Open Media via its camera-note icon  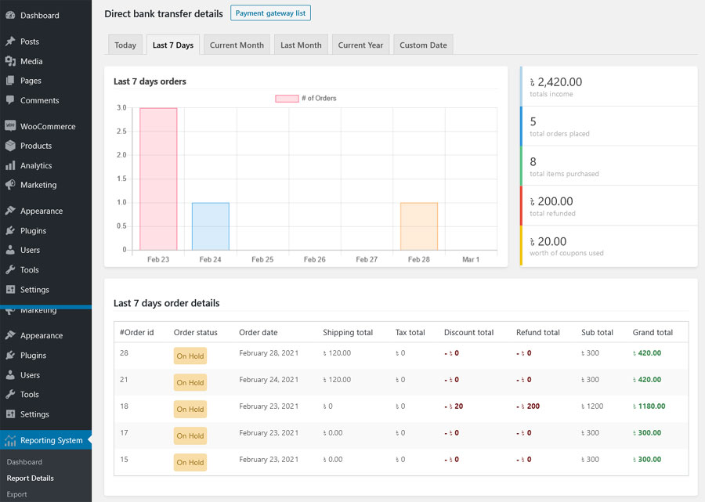coord(10,61)
